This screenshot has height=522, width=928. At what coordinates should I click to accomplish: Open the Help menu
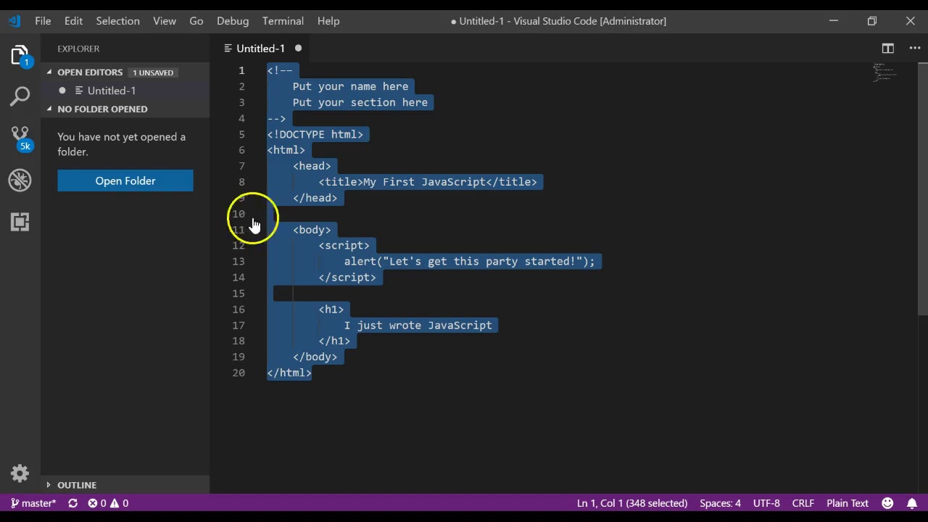328,21
